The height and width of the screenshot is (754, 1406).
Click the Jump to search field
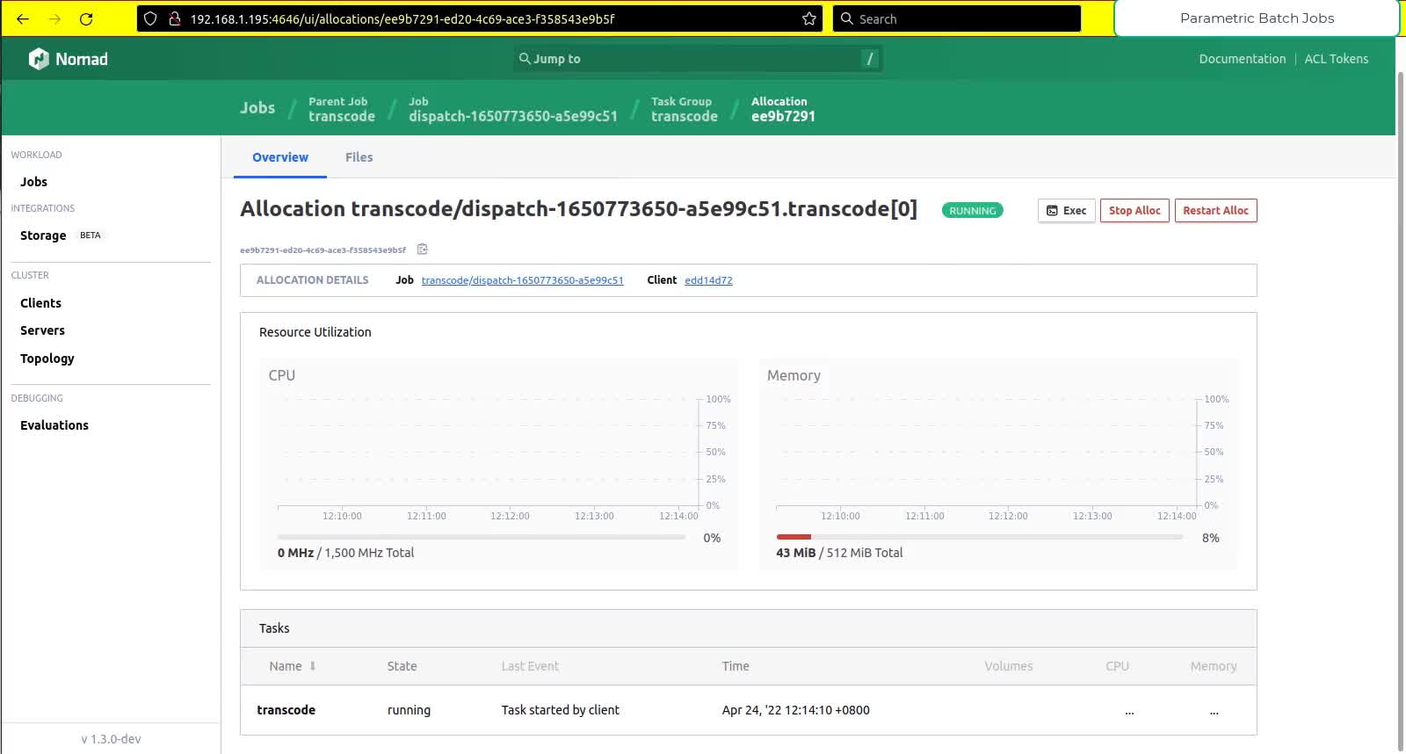(699, 59)
